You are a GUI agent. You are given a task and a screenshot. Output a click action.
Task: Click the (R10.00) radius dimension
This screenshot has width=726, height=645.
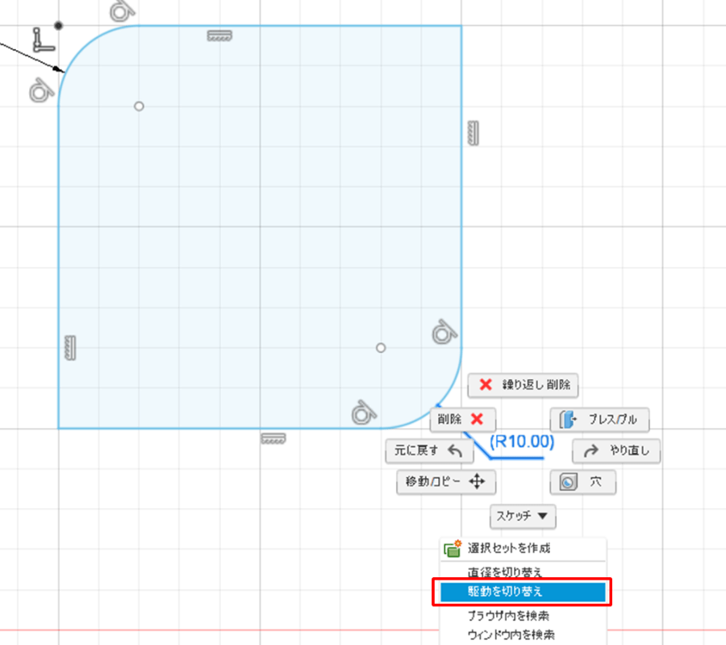[x=522, y=441]
